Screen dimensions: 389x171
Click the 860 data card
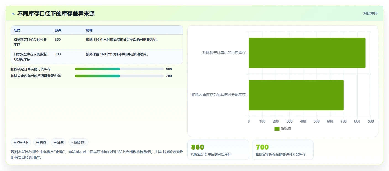[x=218, y=150]
